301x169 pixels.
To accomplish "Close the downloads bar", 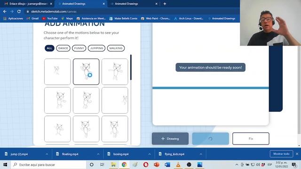I will 297,154.
